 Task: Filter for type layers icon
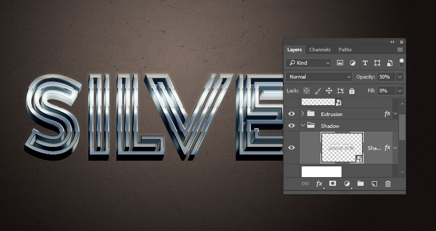tap(365, 63)
